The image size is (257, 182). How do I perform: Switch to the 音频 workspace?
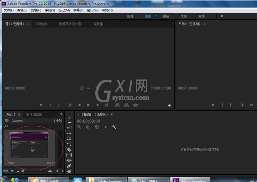click(201, 16)
